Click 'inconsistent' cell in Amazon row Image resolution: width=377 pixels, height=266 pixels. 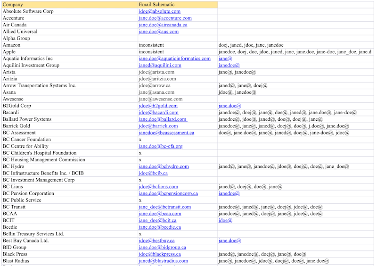tap(178, 45)
